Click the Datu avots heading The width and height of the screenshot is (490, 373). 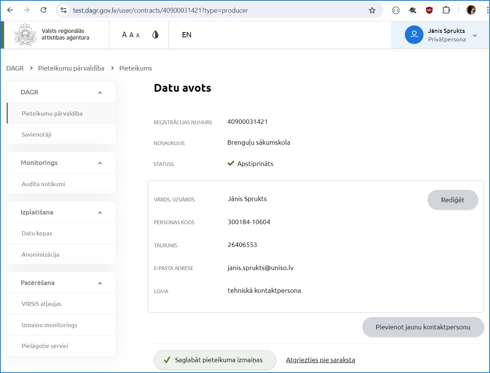[183, 88]
